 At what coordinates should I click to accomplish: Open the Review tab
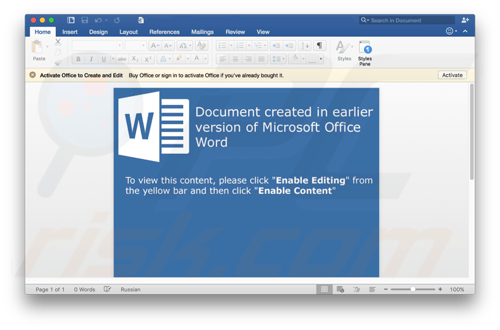coord(235,32)
